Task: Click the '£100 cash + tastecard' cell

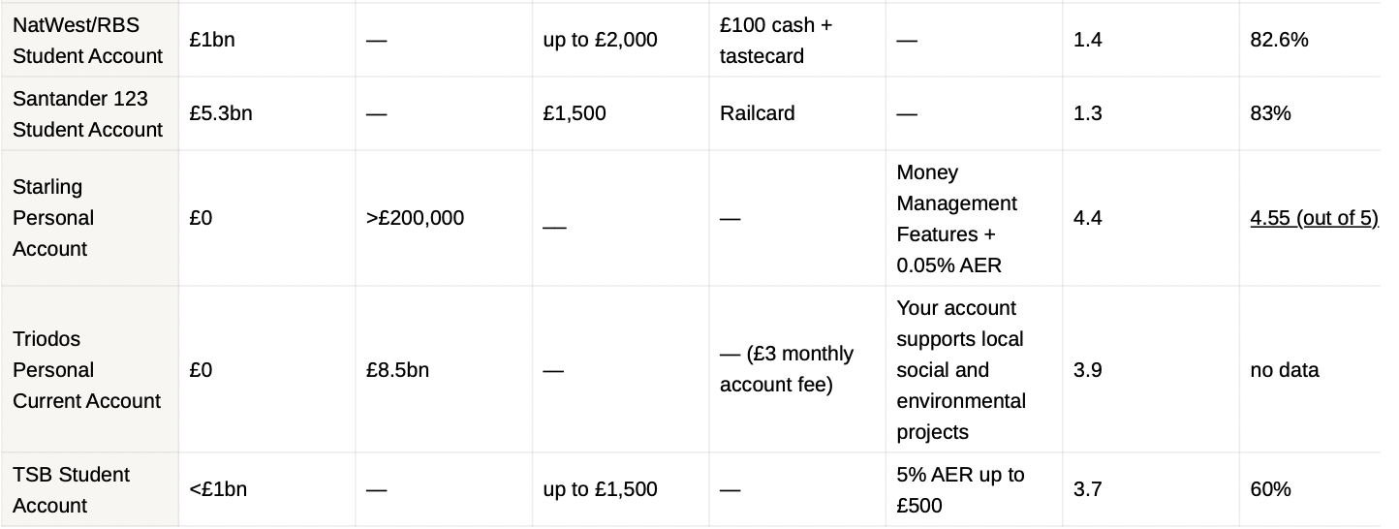Action: [x=797, y=40]
